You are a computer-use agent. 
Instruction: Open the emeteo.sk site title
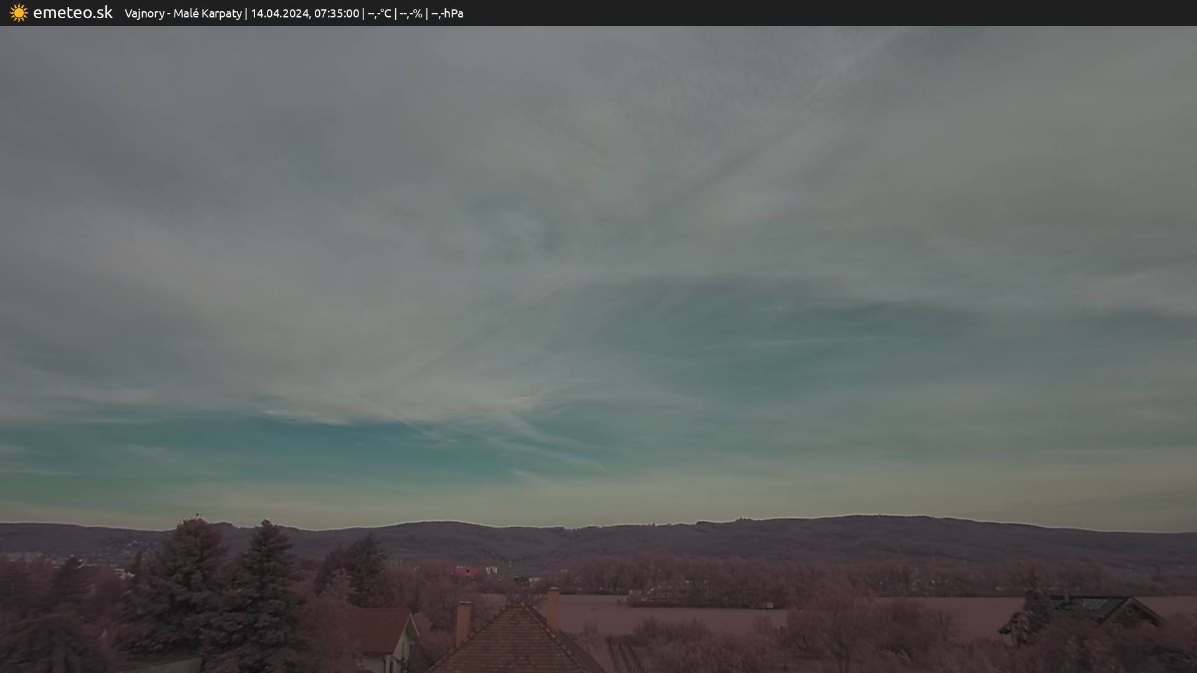tap(72, 13)
